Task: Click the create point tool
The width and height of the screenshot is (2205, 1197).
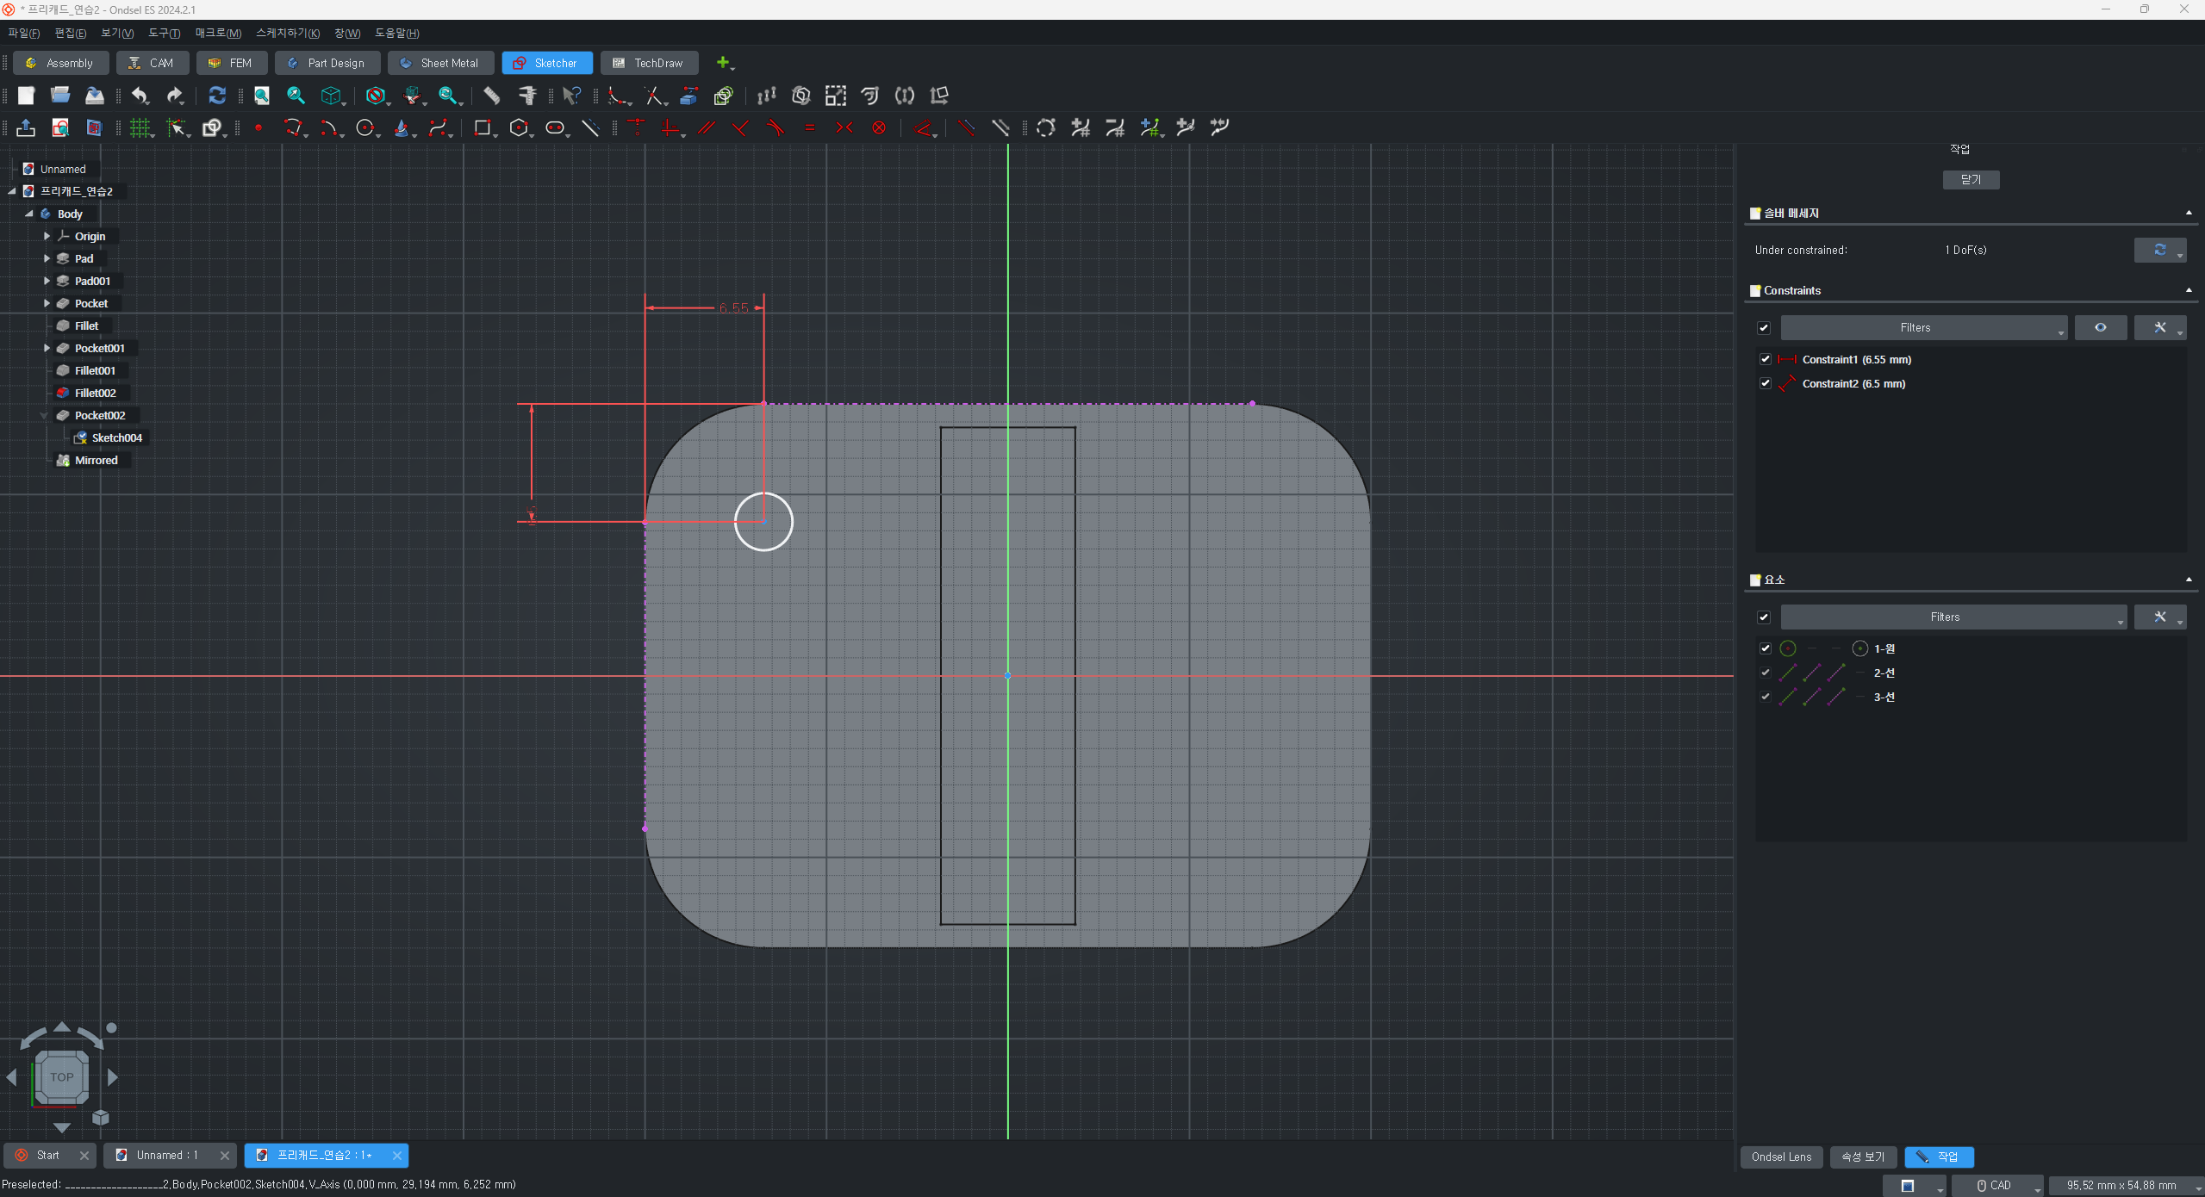Action: point(258,127)
